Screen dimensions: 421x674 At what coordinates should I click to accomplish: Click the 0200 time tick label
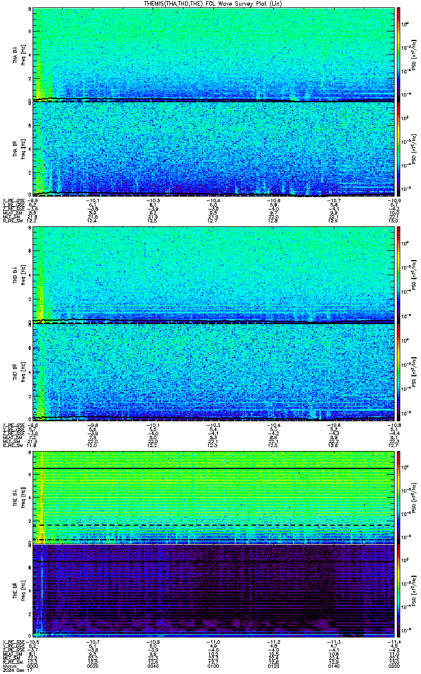(395, 666)
